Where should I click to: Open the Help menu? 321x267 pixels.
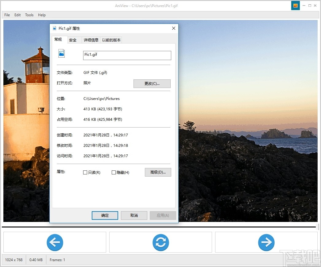coord(42,15)
